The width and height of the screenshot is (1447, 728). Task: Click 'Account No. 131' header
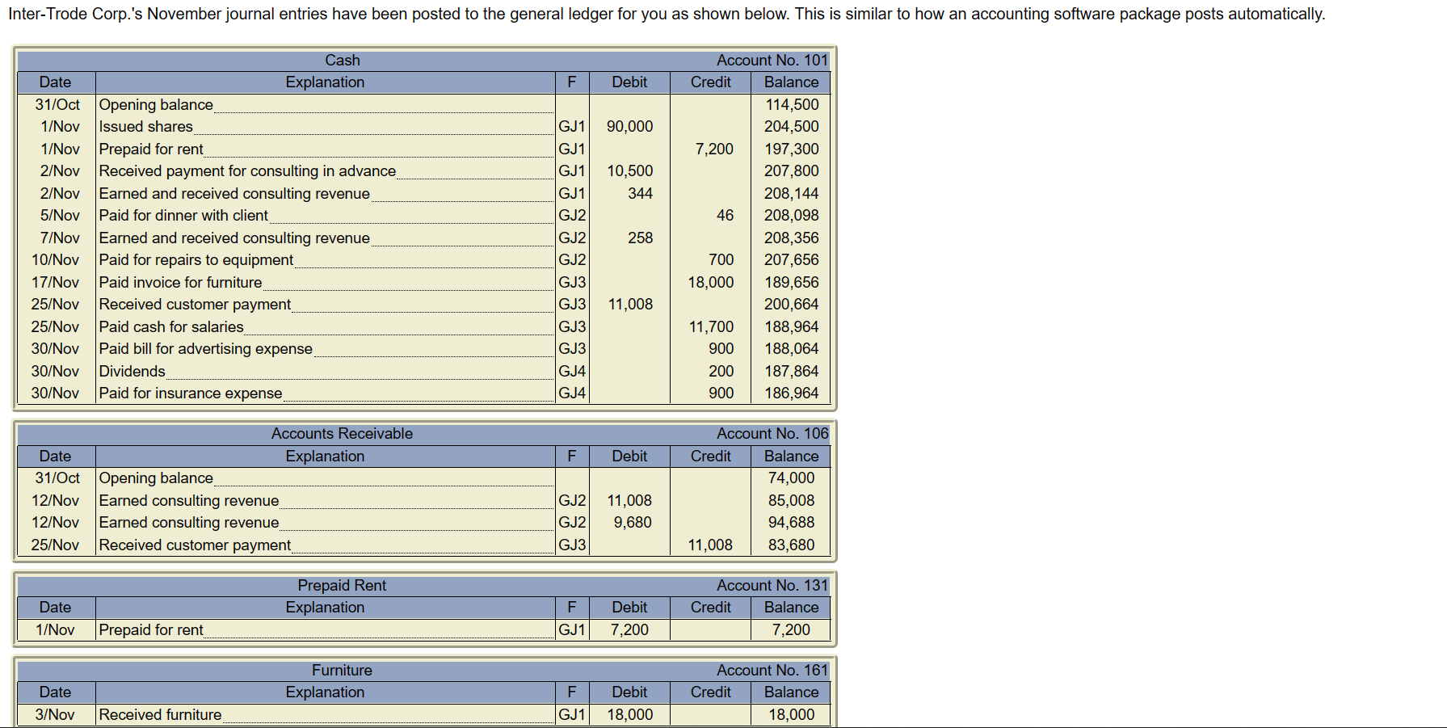[x=772, y=586]
